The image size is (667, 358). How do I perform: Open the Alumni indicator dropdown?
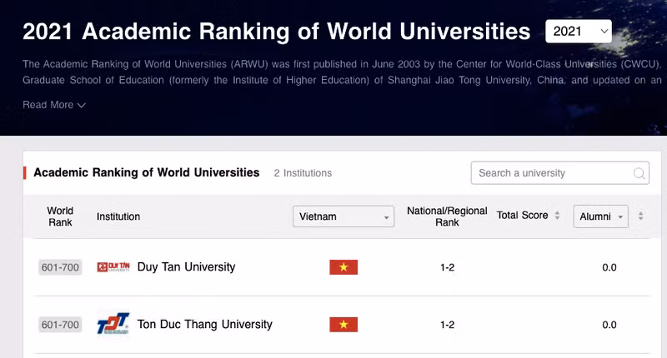600,216
